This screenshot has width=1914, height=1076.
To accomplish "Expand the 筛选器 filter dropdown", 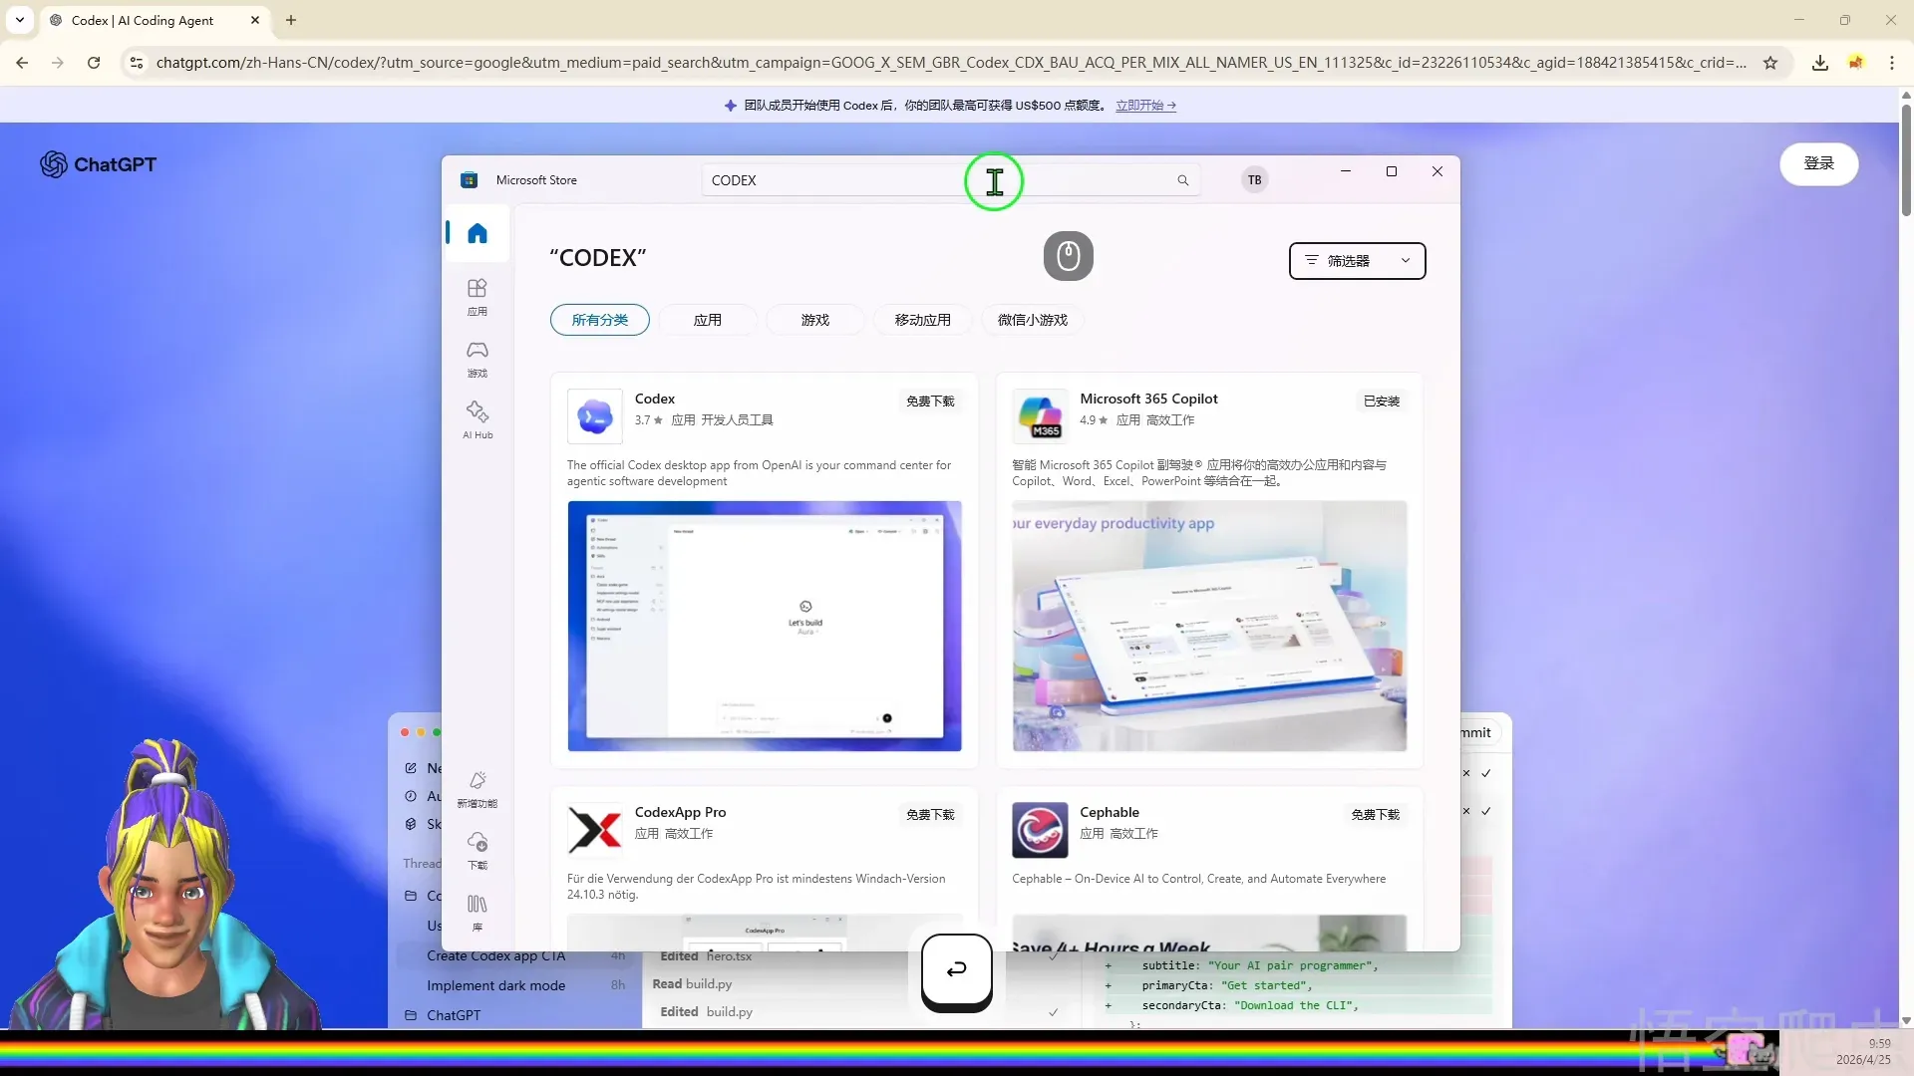I will (x=1357, y=261).
